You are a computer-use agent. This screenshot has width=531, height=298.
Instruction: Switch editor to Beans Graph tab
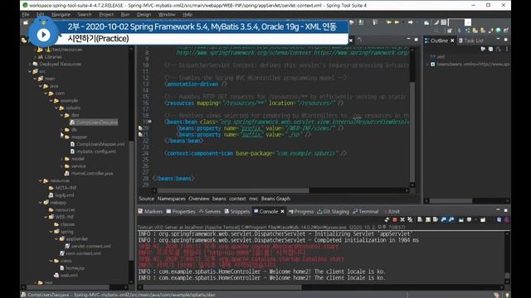(275, 199)
